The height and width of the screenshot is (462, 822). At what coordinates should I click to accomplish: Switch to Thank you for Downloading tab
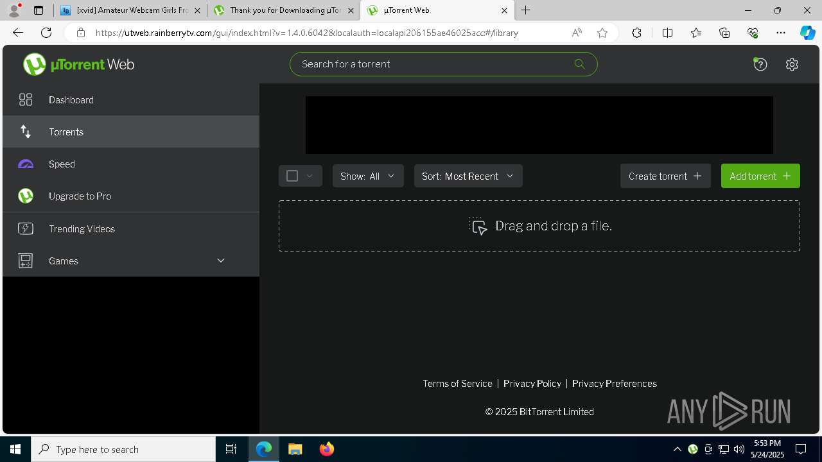284,10
